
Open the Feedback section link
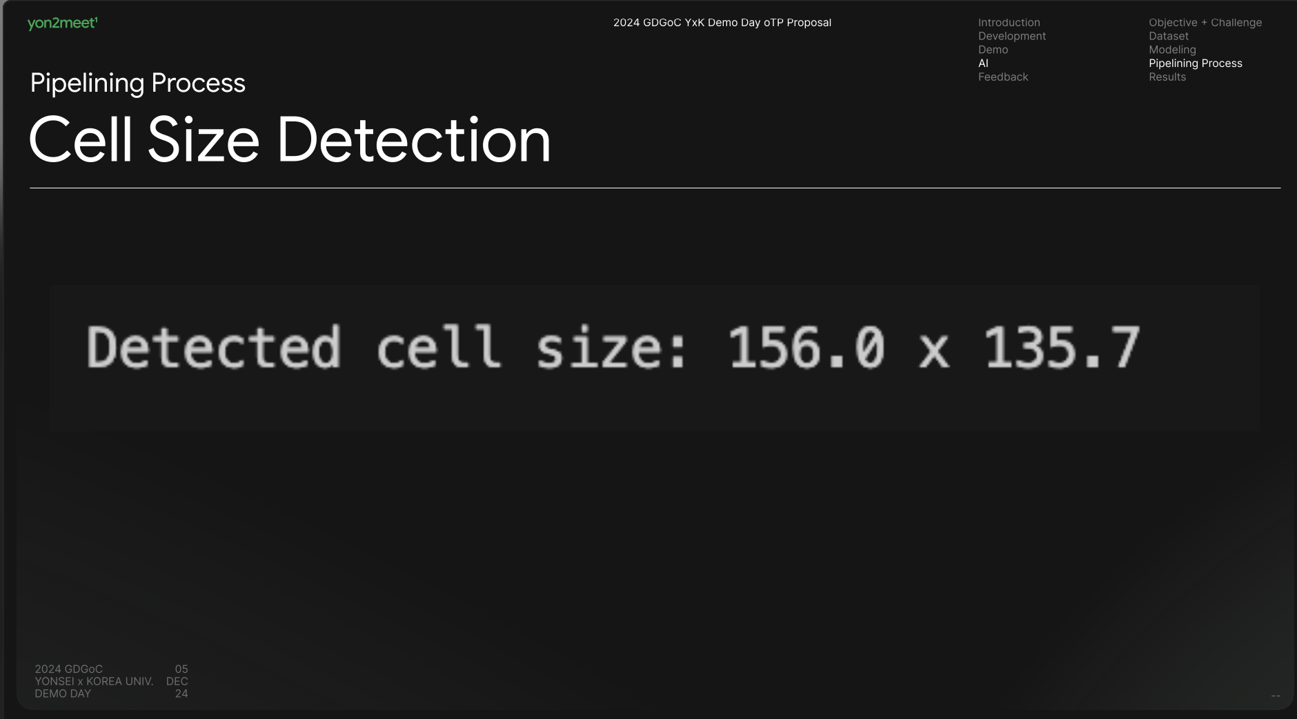point(1002,77)
